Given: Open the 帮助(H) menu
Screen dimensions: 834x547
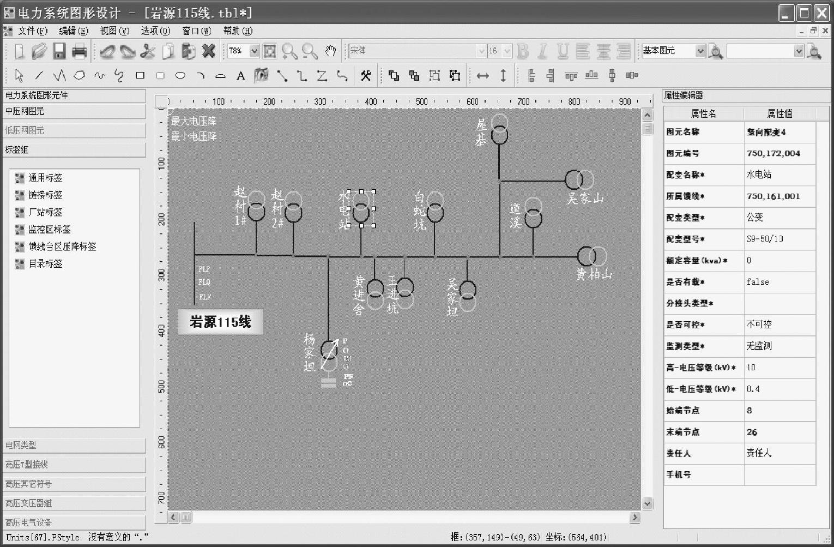Looking at the screenshot, I should click(238, 31).
